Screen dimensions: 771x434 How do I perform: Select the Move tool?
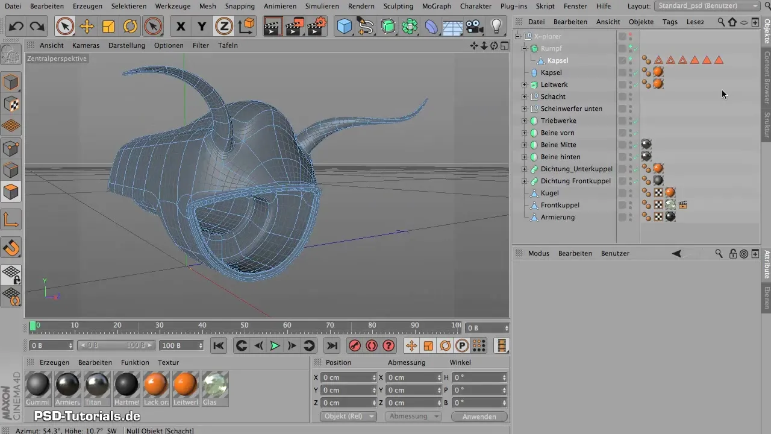[87, 27]
